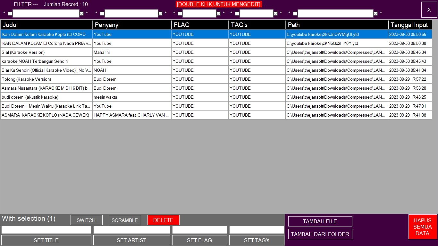Focus the TAG's filter text field

(257, 13)
